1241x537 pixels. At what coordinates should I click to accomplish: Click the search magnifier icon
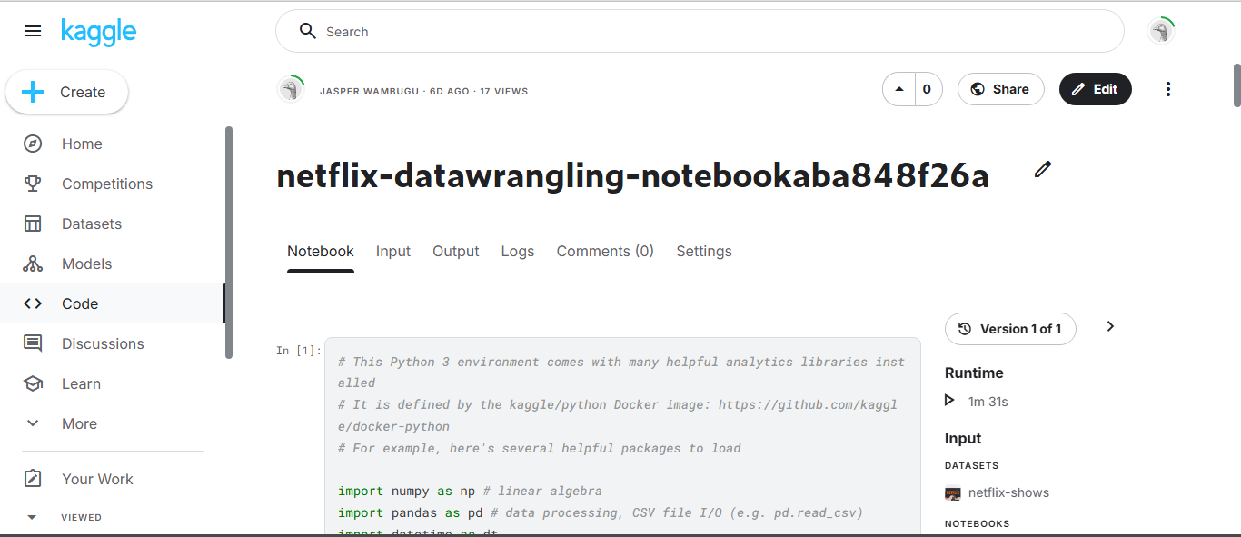pos(308,32)
